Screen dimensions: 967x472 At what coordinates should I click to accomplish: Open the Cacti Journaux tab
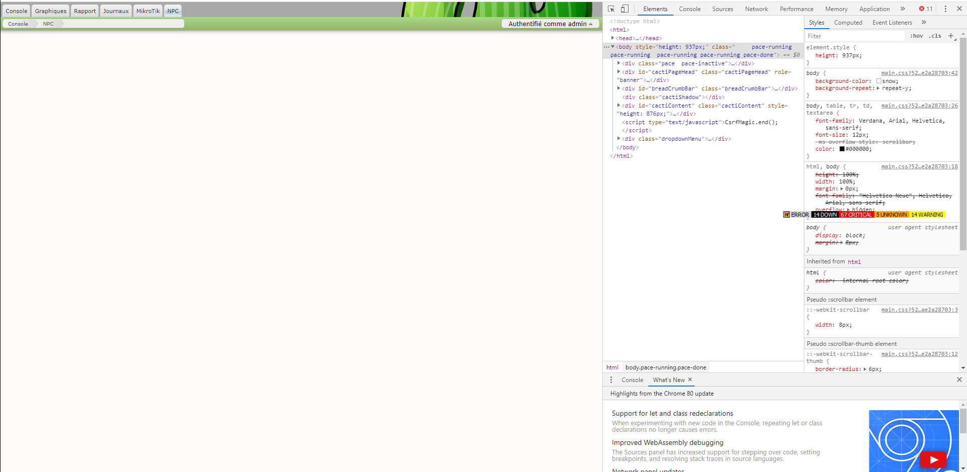point(116,11)
